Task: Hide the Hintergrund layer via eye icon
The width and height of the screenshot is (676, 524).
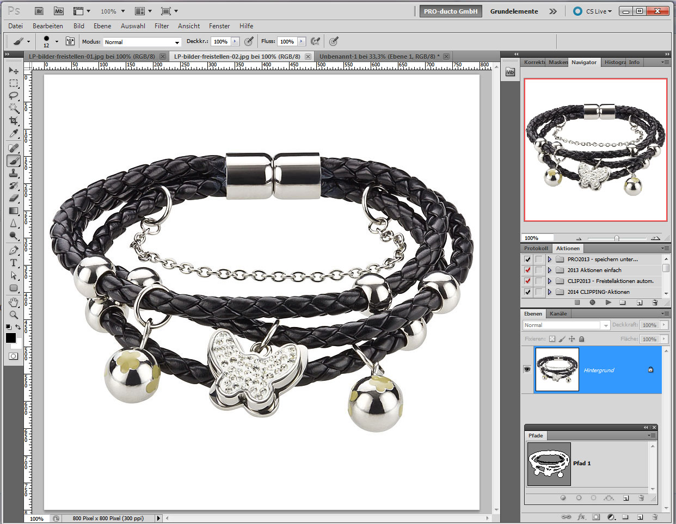Action: [527, 369]
